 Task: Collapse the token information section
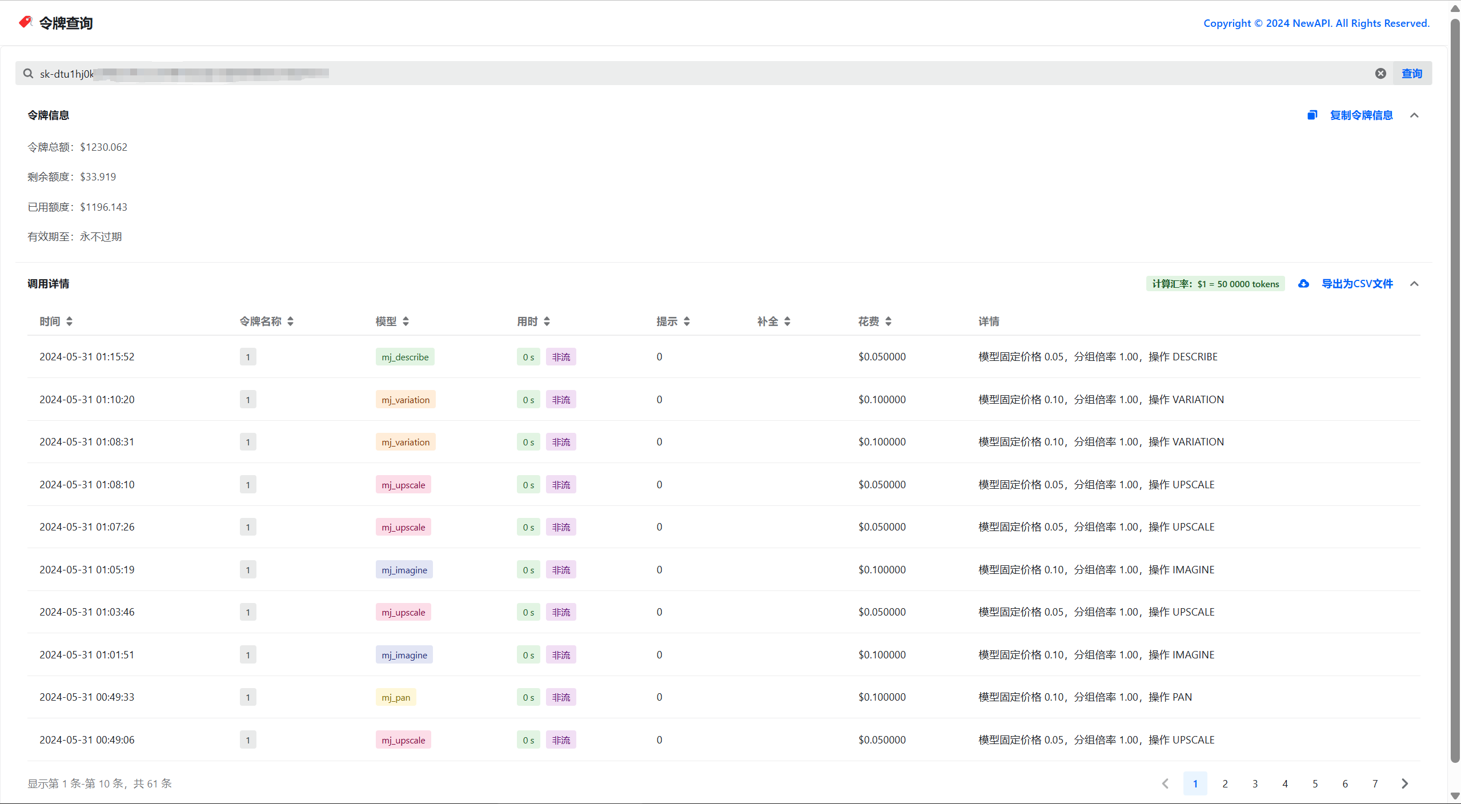point(1414,115)
